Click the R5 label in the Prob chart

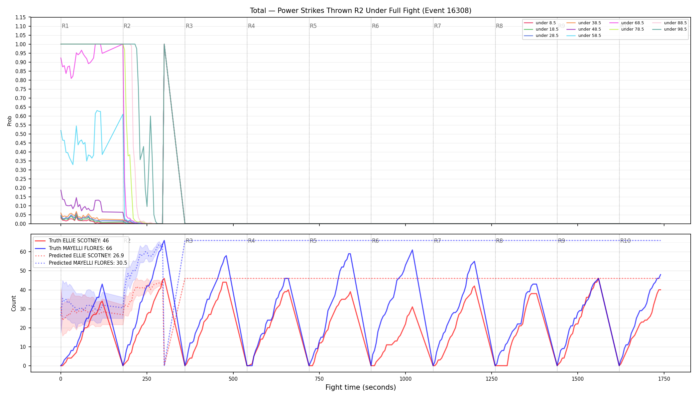[x=313, y=26]
